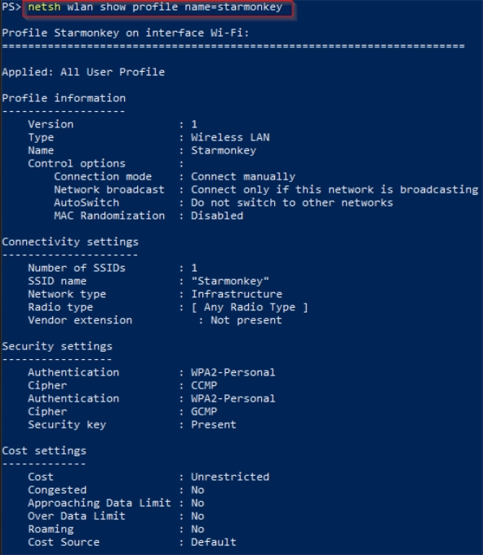The image size is (483, 555).
Task: Click the netsh command text in the prompt
Action: pyautogui.click(x=44, y=7)
